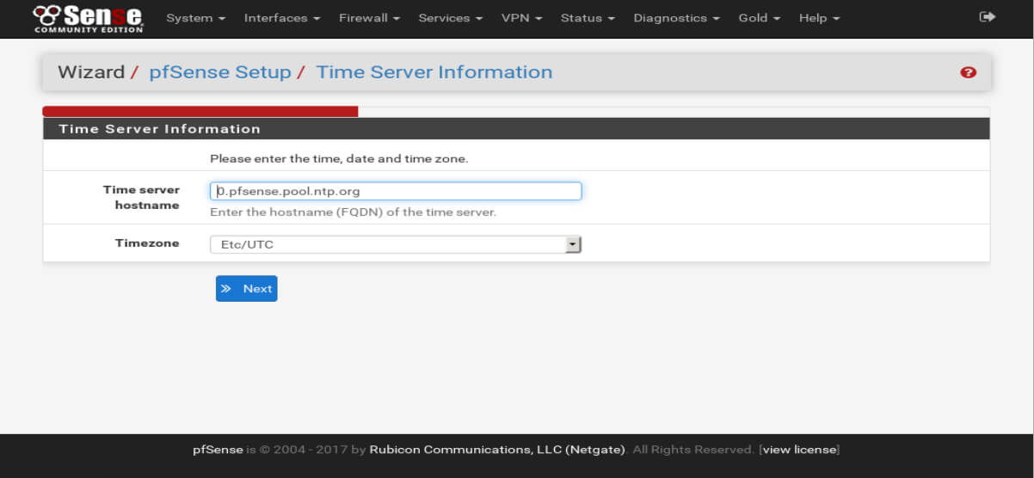Click the pfSense Community Edition logo
The height and width of the screenshot is (478, 1034).
88,18
